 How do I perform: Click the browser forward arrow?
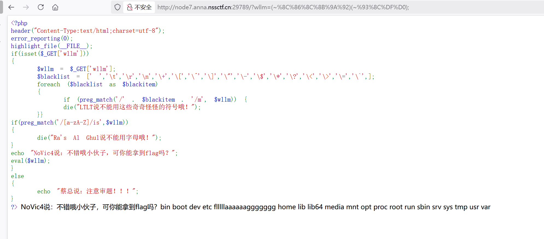pos(26,7)
